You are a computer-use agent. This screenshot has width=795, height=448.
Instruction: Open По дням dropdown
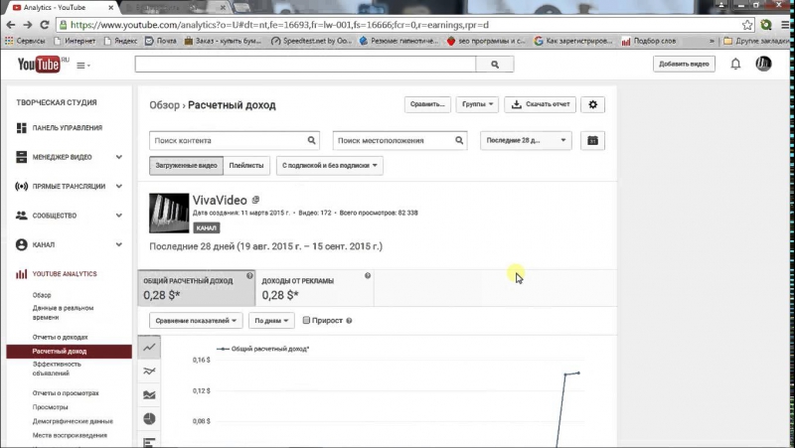point(271,321)
